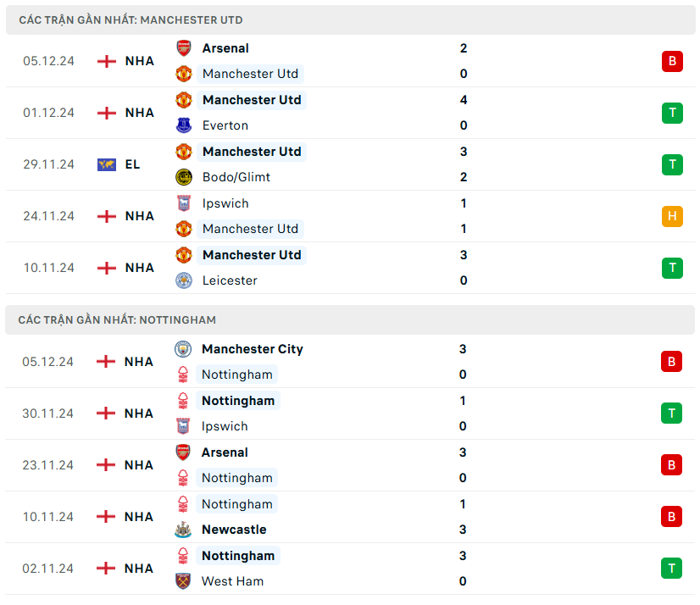Click the Bodo/Glimt team logo
The width and height of the screenshot is (700, 605).
(183, 177)
